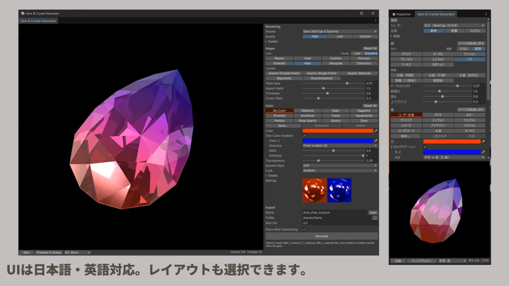Click the orange Color swatch
509x286 pixels.
tap(338, 131)
